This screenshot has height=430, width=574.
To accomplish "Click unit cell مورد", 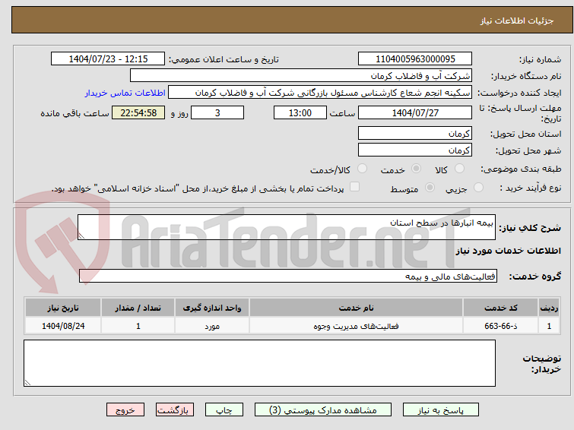I will click(x=212, y=326).
